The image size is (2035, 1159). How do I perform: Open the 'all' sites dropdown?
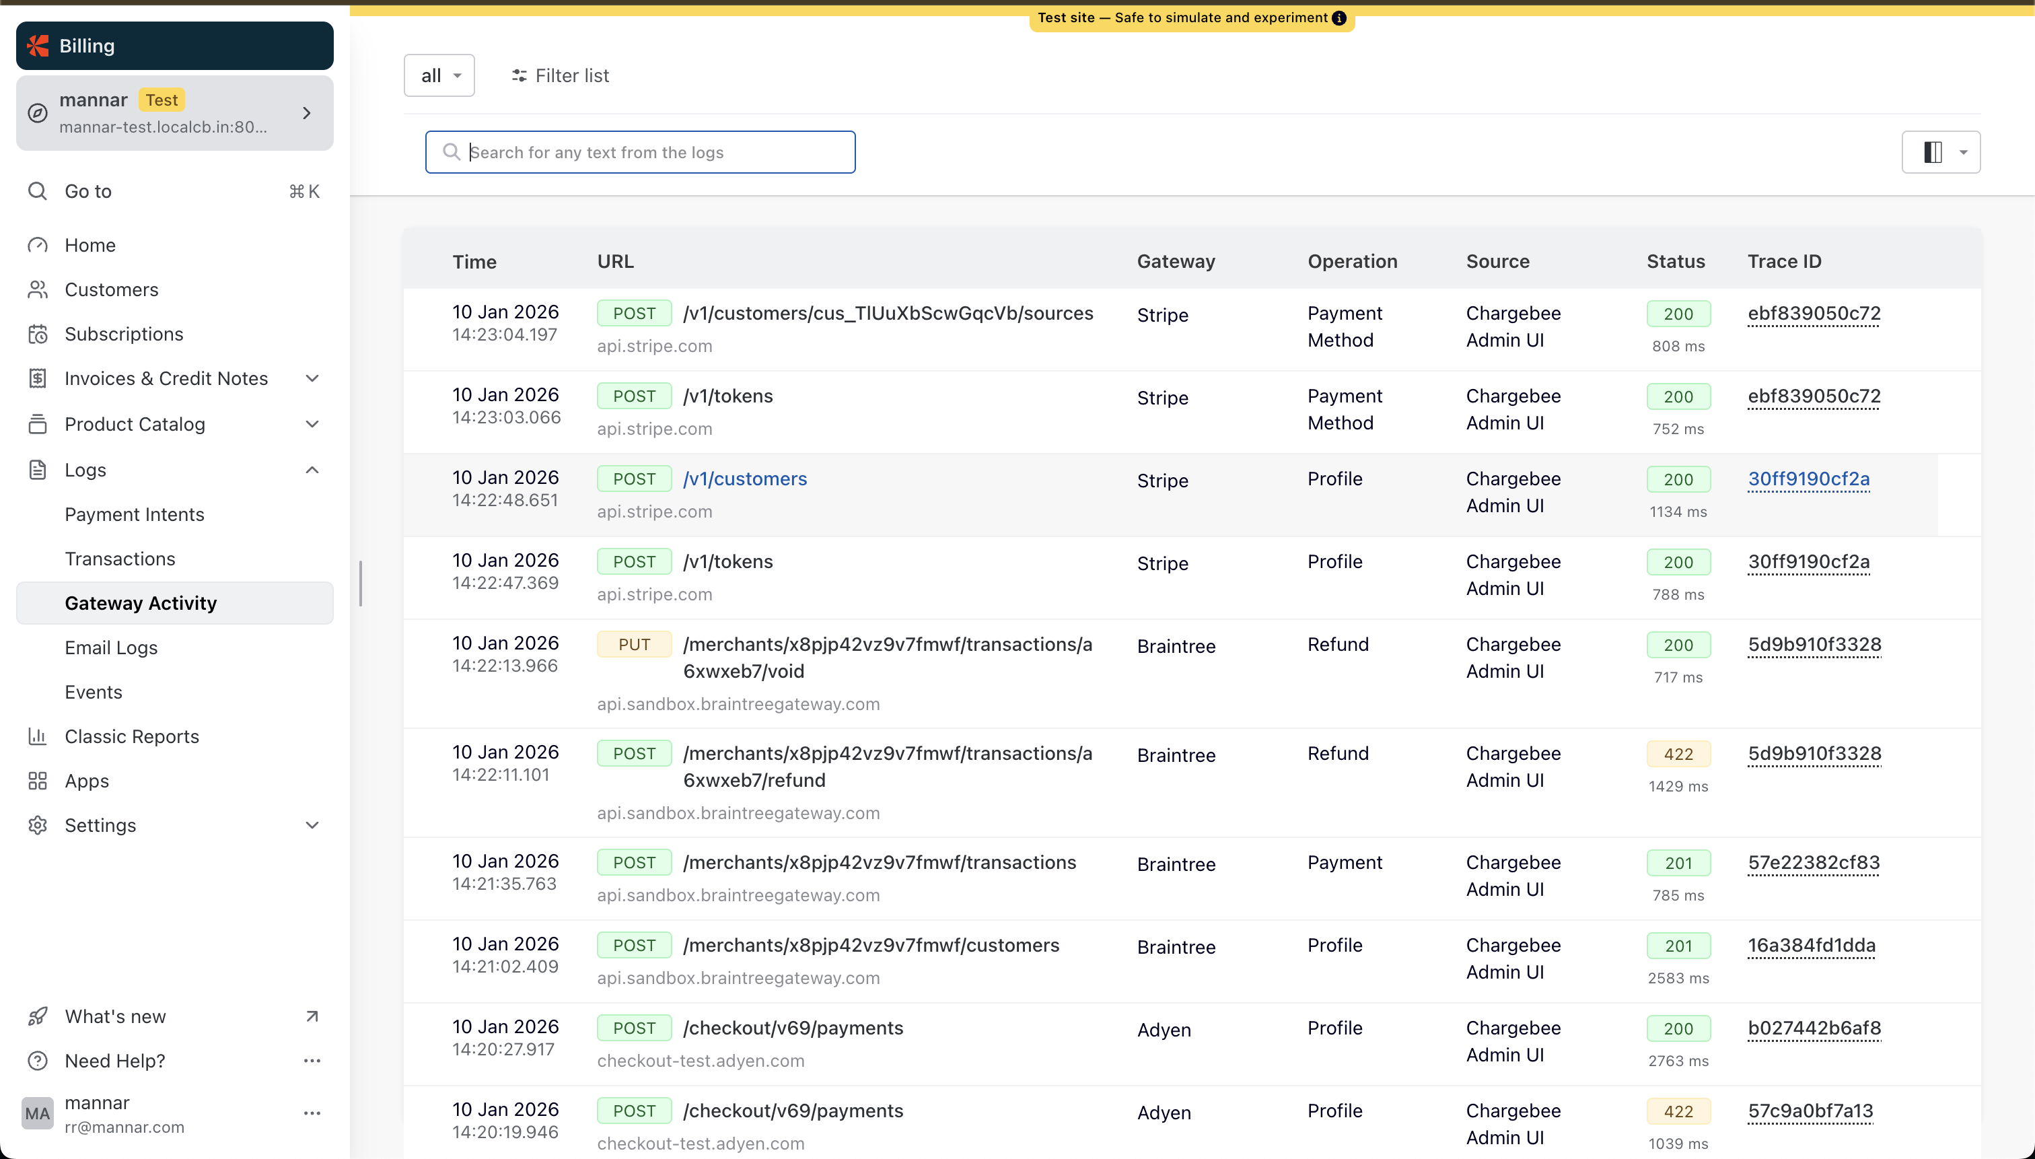click(x=439, y=75)
